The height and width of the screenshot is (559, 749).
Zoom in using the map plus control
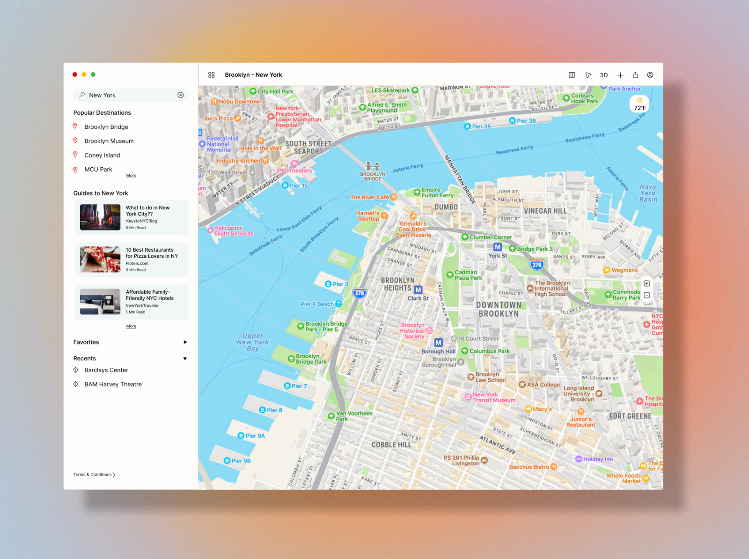click(646, 283)
